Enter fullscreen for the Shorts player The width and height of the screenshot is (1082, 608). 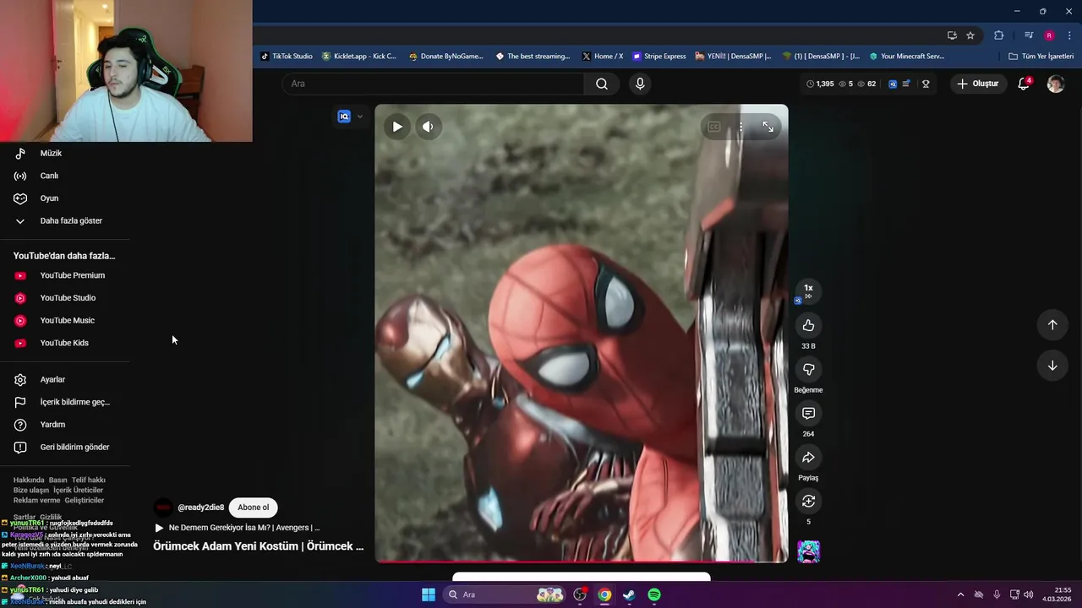tap(768, 127)
